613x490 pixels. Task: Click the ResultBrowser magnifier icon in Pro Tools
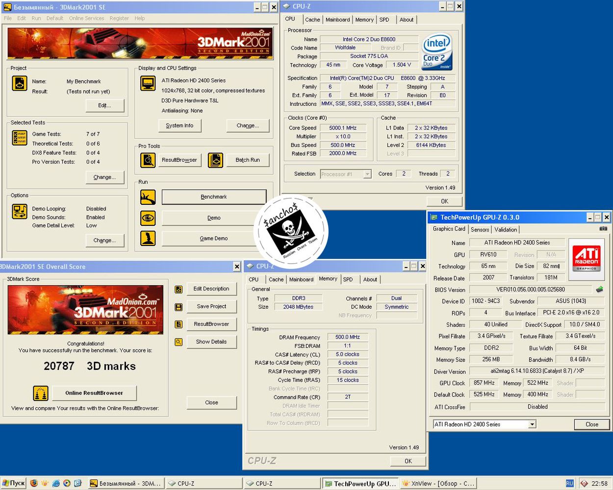click(x=148, y=160)
